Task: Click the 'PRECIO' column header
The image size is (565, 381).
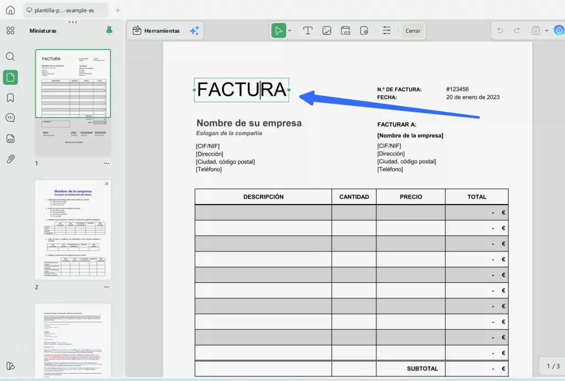Action: click(x=411, y=197)
